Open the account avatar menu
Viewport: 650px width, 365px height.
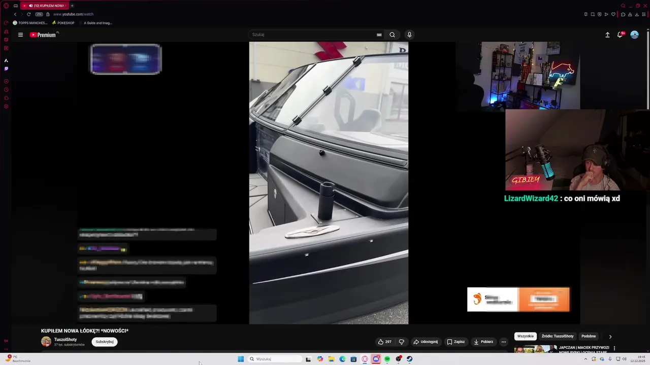634,34
